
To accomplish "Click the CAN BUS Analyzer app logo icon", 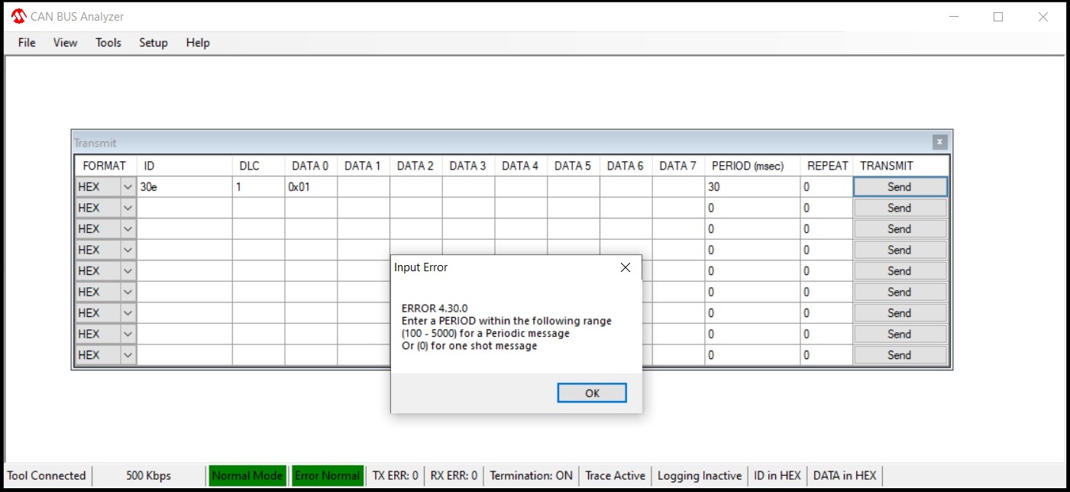I will click(18, 17).
